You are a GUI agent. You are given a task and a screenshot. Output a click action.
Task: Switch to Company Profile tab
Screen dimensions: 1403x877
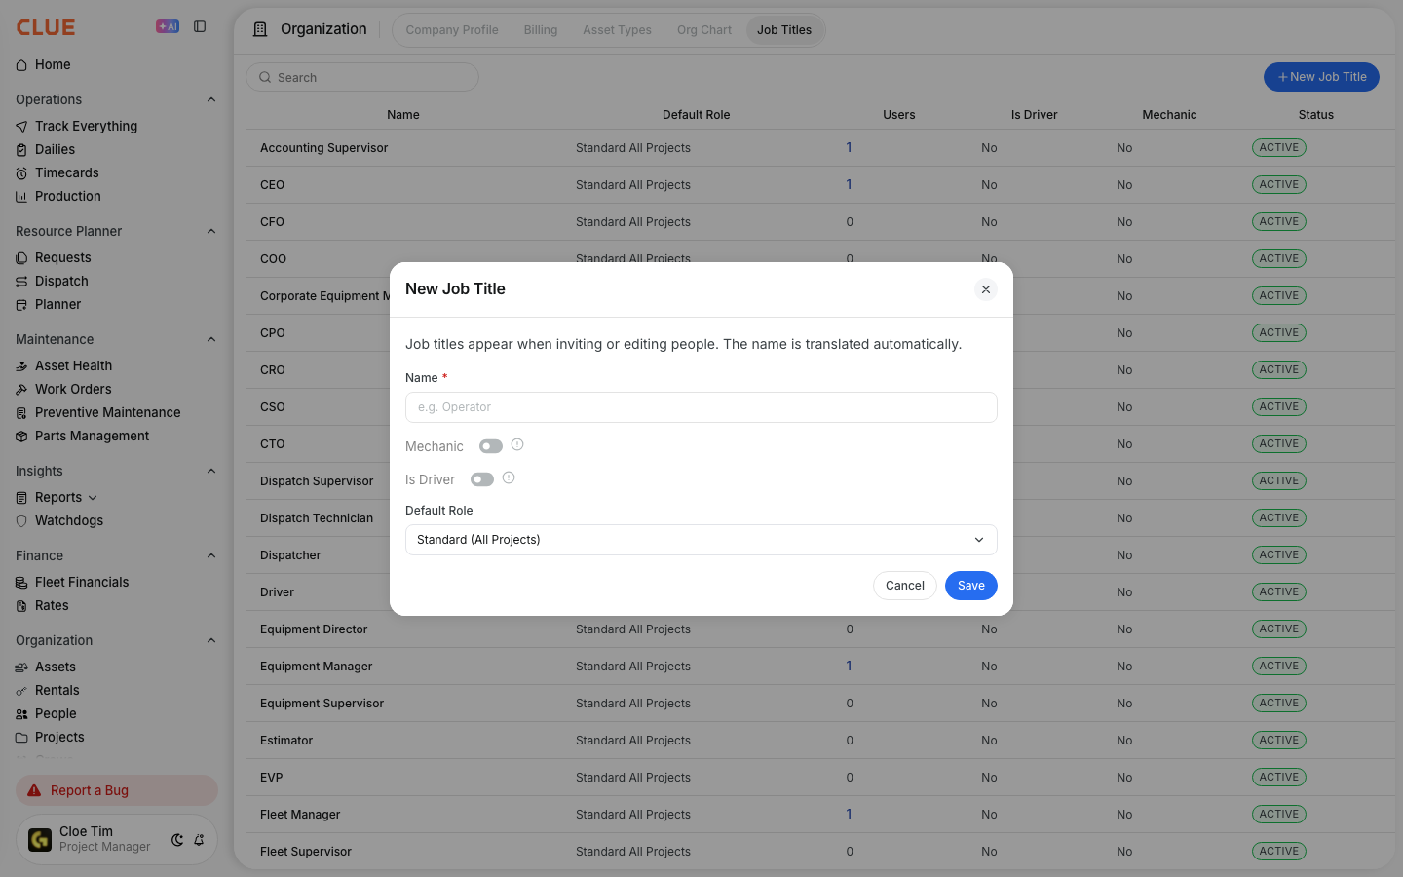452,30
